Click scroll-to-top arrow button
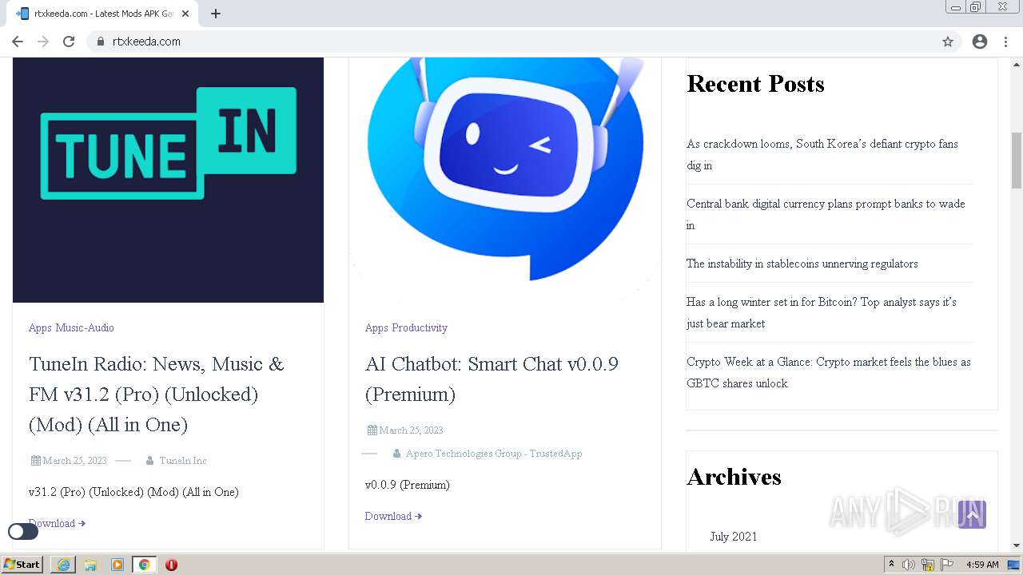The width and height of the screenshot is (1023, 575). click(x=972, y=515)
